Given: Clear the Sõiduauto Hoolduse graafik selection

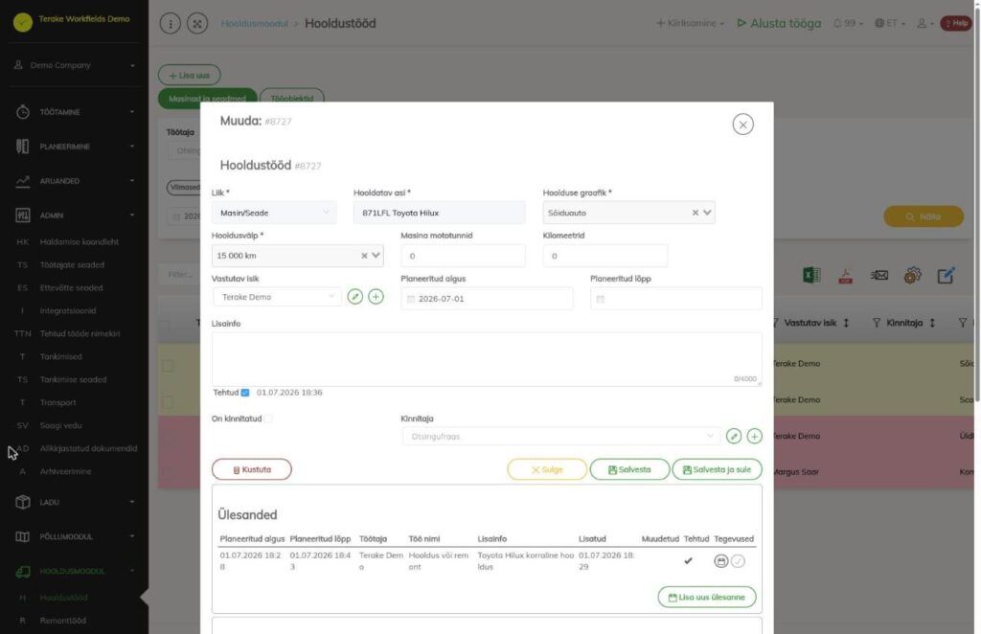Looking at the screenshot, I should coord(696,213).
